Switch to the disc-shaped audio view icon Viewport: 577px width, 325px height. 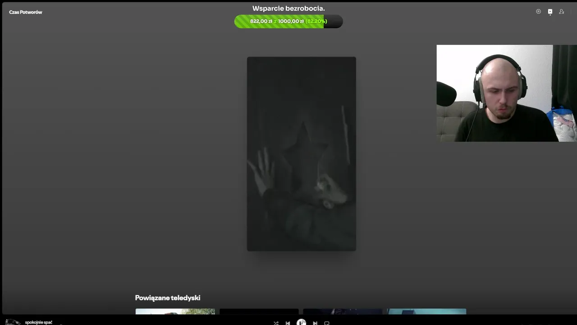[538, 12]
